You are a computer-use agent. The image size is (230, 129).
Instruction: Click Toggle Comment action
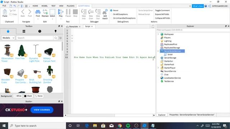[162, 10]
